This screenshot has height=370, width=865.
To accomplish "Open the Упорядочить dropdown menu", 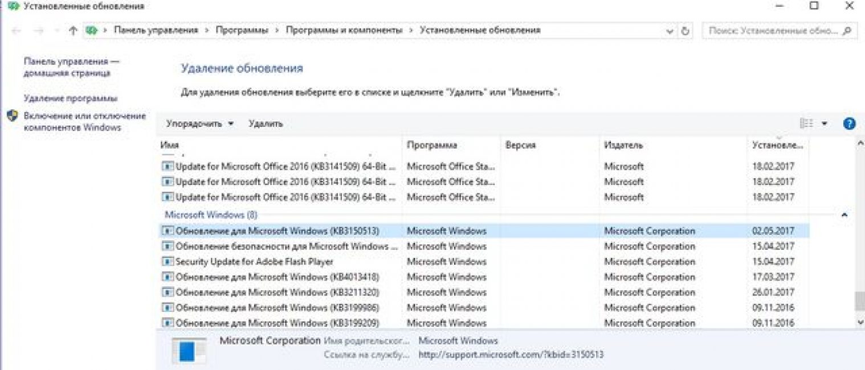I will [x=200, y=124].
